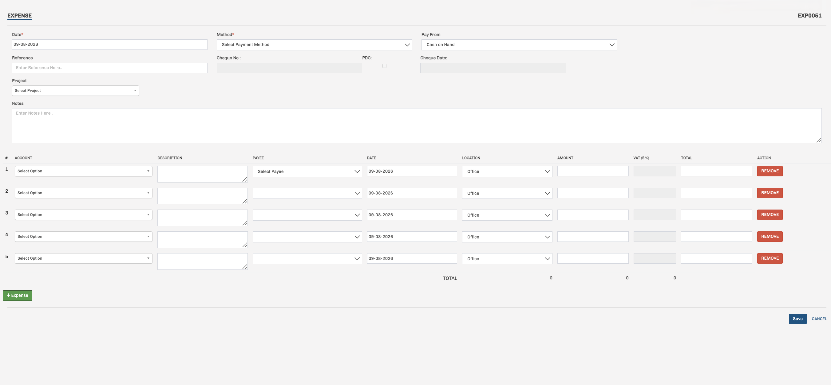Open the row 4 Office location dropdown
Viewport: 831px width, 385px height.
(507, 237)
